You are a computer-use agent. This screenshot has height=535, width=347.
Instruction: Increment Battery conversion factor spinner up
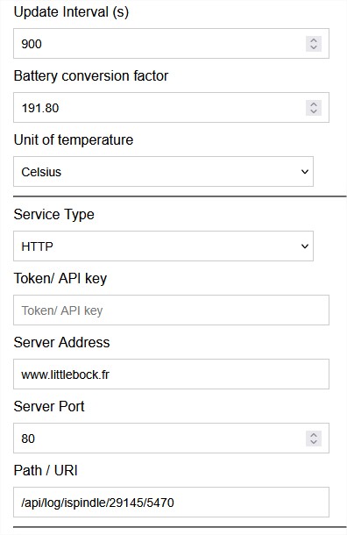(314, 104)
